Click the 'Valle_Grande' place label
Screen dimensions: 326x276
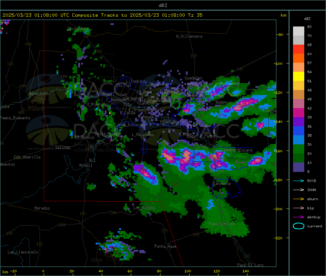point(108,134)
